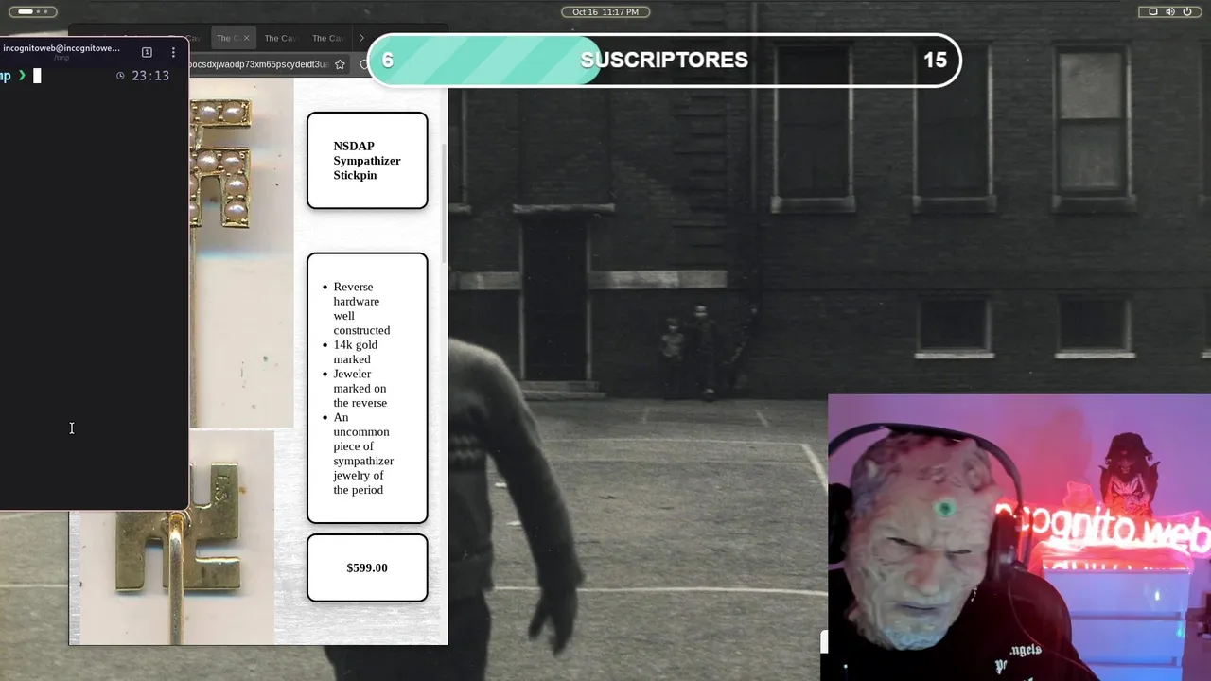Click the SUSCRIPTORES progress bar
Image resolution: width=1211 pixels, height=681 pixels.
(x=664, y=60)
